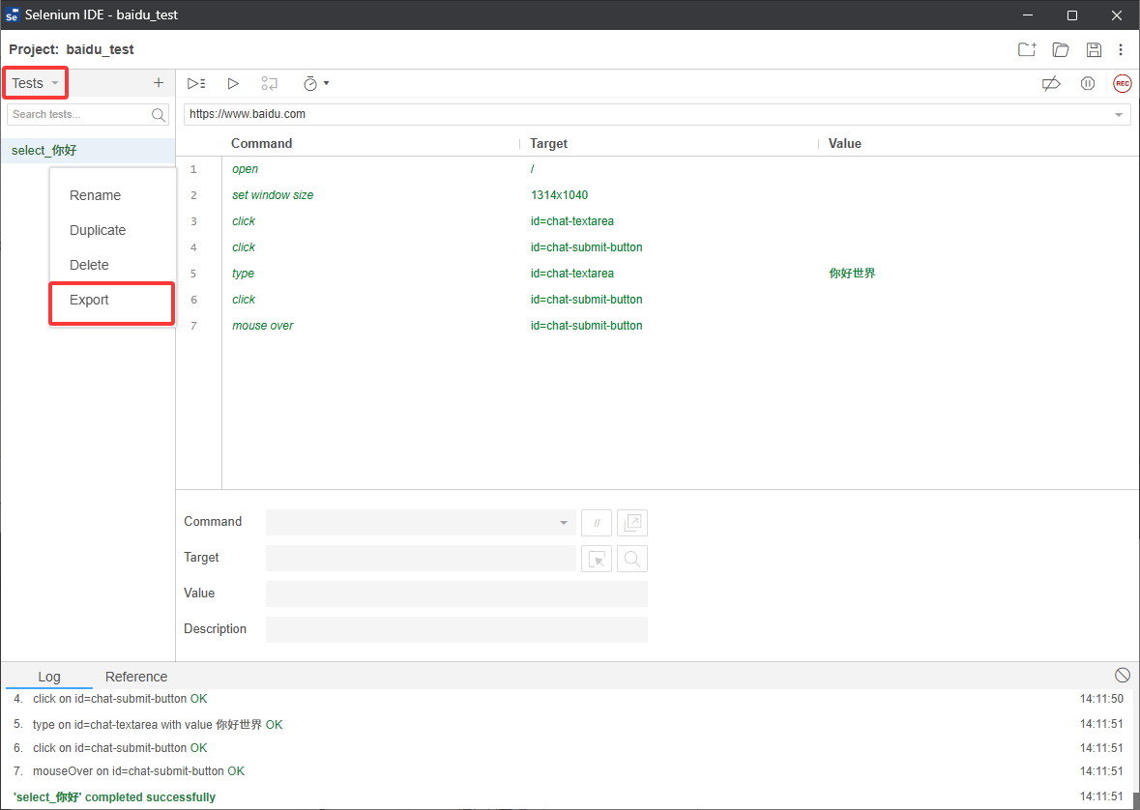Click open new window configuration icon
This screenshot has width=1140, height=810.
631,523
